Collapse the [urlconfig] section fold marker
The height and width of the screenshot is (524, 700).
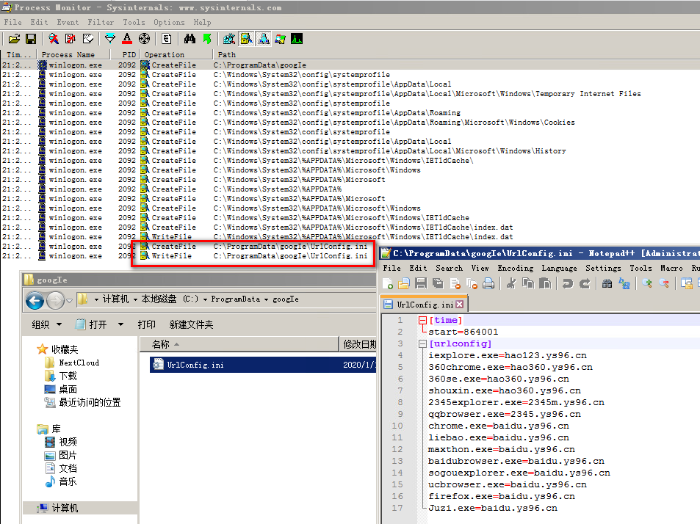(x=422, y=344)
